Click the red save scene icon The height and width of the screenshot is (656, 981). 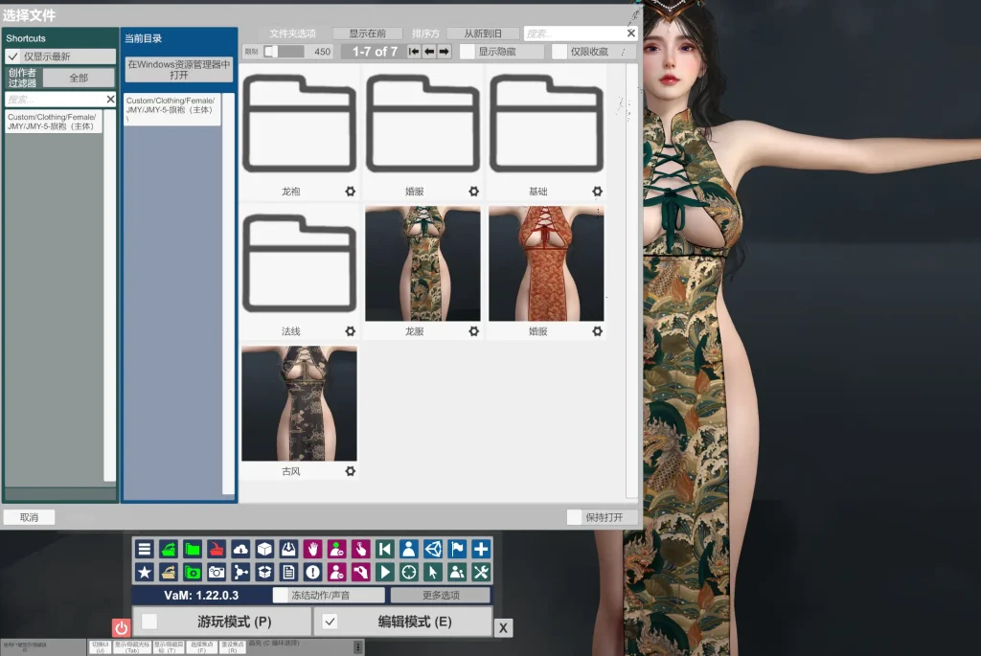[x=217, y=549]
